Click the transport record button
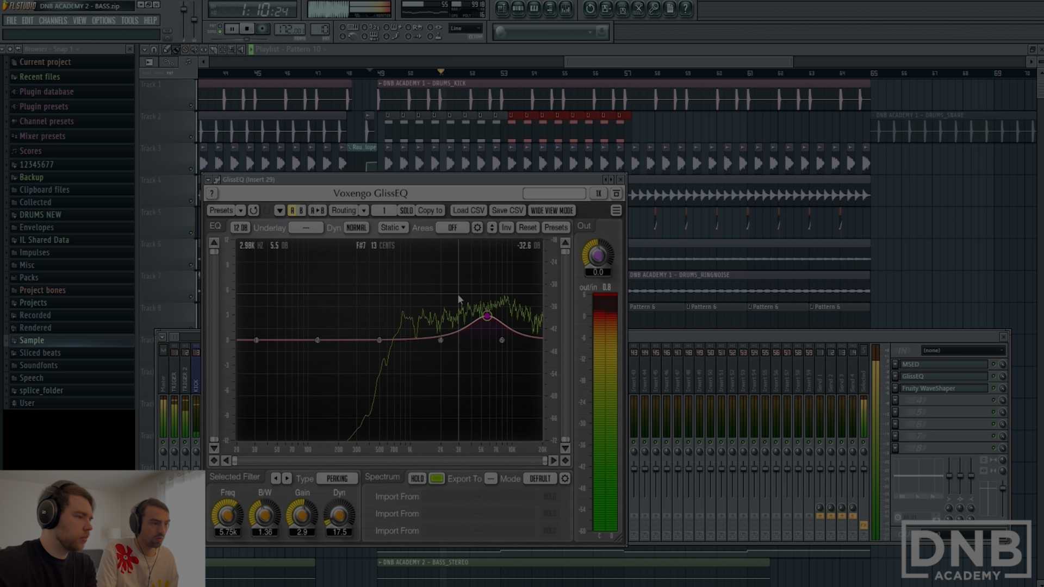This screenshot has width=1044, height=587. (x=262, y=29)
